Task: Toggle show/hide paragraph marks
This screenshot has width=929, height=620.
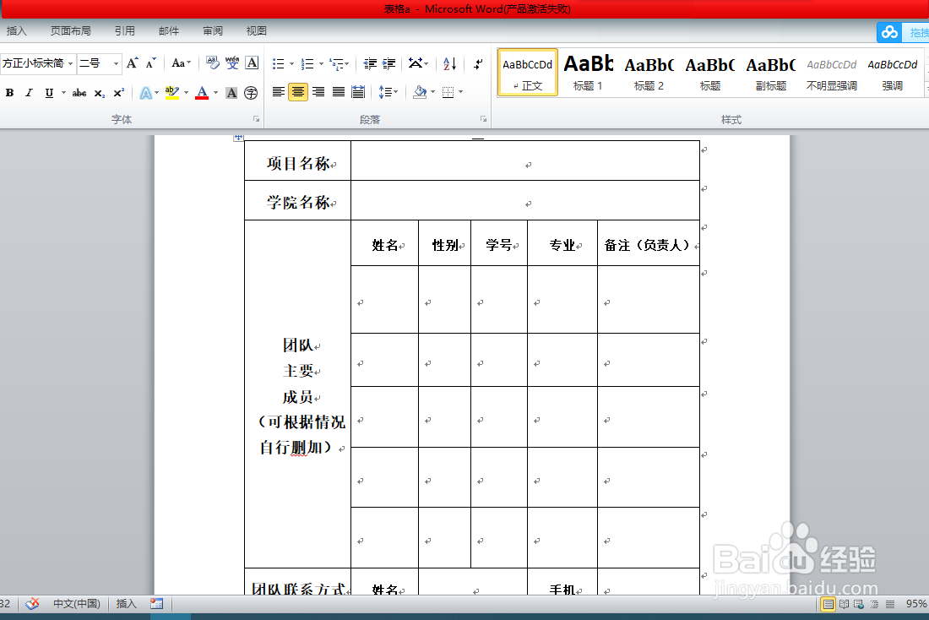Action: (x=478, y=64)
